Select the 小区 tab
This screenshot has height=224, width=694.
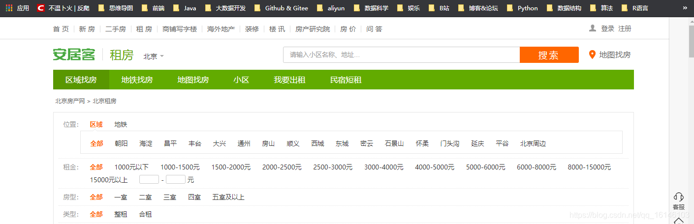[x=242, y=80]
